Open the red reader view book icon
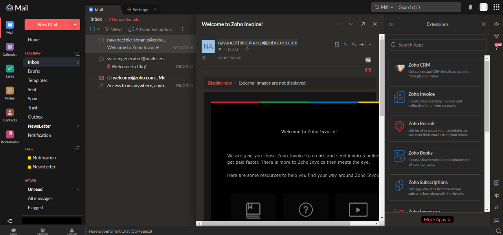The image size is (503, 235). (368, 70)
